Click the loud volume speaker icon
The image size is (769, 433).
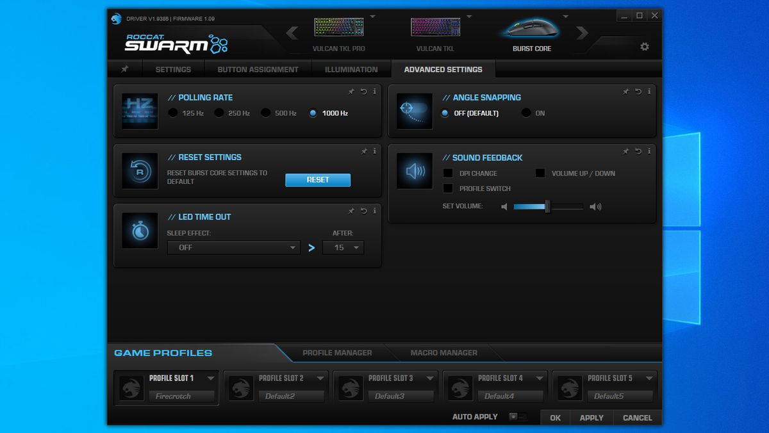click(596, 206)
